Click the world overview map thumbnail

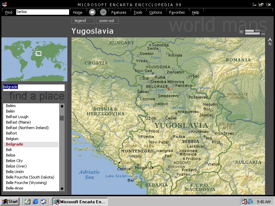[x=34, y=59]
